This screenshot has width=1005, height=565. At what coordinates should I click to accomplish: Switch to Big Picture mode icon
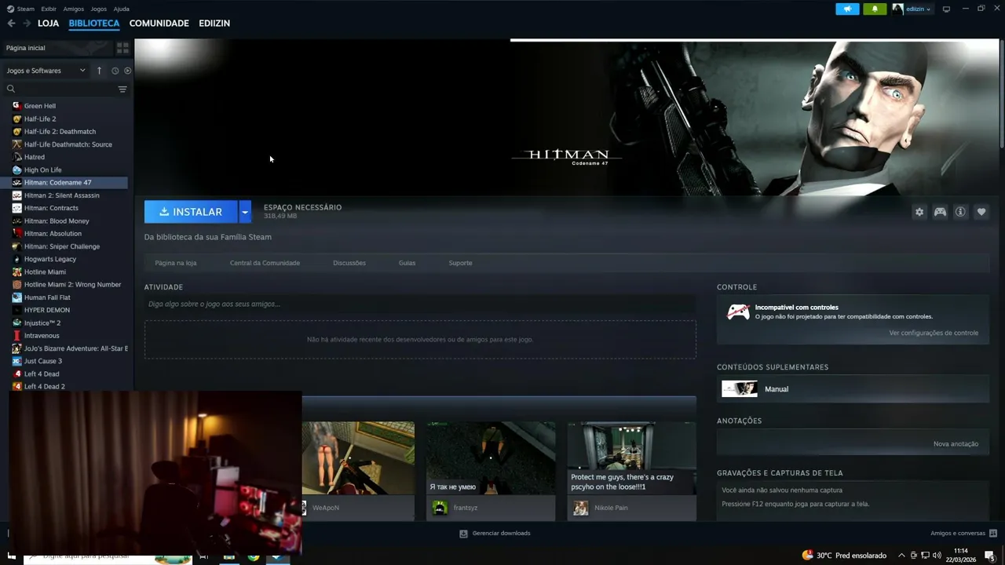click(x=946, y=9)
